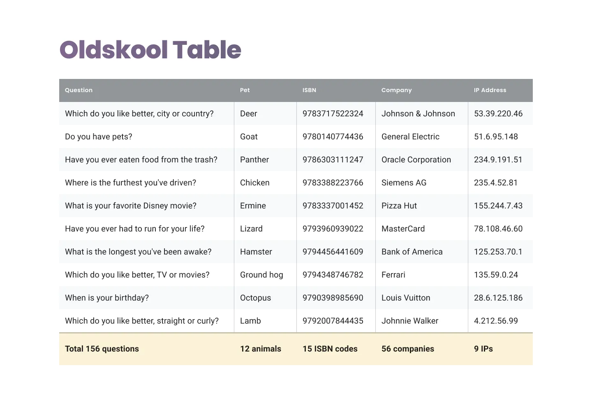
Task: Click the Pizza Hut company cell
Action: 399,206
